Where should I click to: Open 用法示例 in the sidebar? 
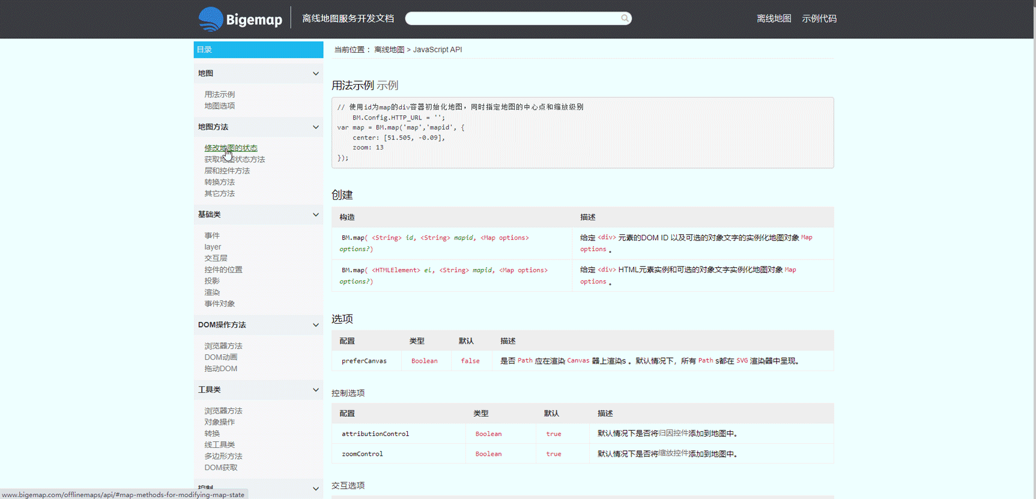pyautogui.click(x=219, y=94)
